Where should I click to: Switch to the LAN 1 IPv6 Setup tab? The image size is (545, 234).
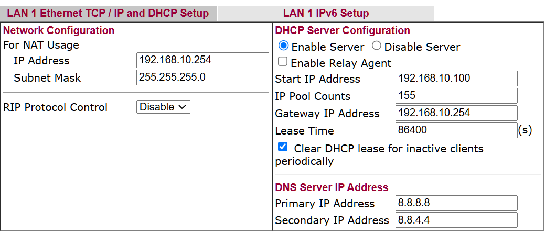[326, 13]
